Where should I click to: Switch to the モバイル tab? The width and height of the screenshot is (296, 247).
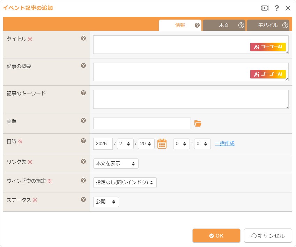pyautogui.click(x=268, y=25)
